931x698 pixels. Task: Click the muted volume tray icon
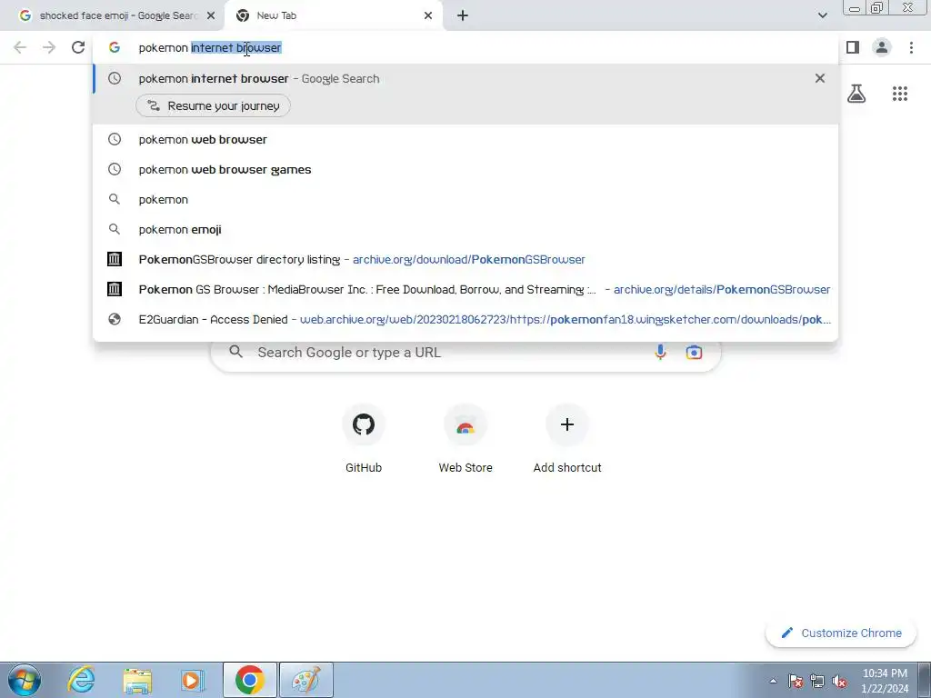(839, 681)
